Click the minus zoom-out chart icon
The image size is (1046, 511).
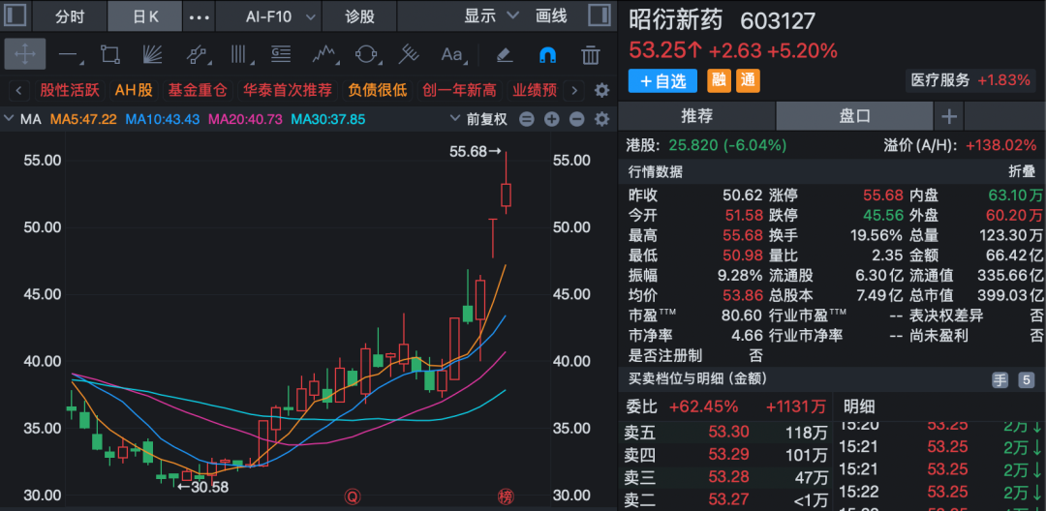pos(576,119)
